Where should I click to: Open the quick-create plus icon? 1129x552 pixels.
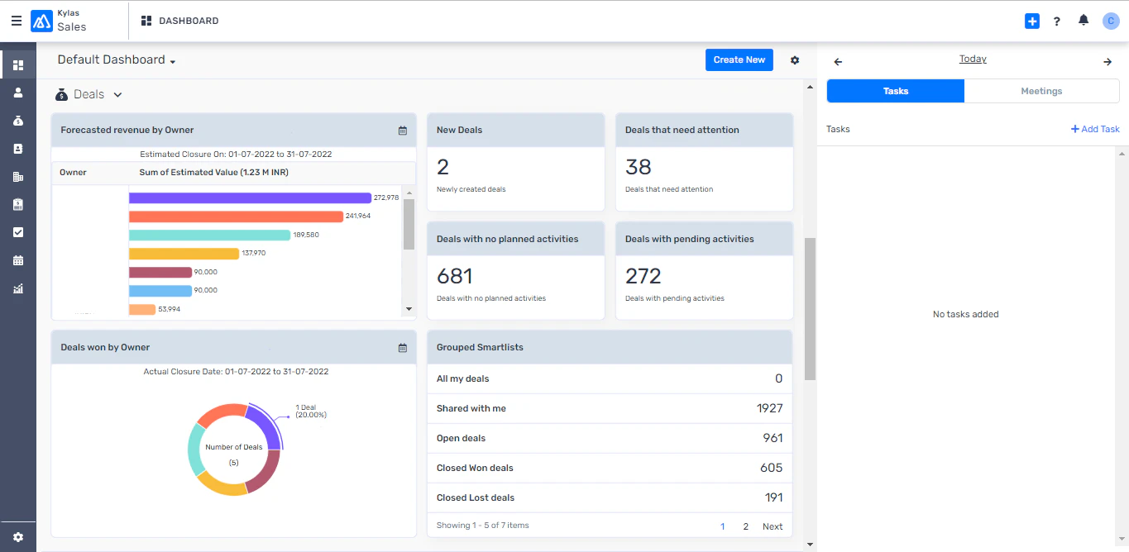click(x=1031, y=21)
